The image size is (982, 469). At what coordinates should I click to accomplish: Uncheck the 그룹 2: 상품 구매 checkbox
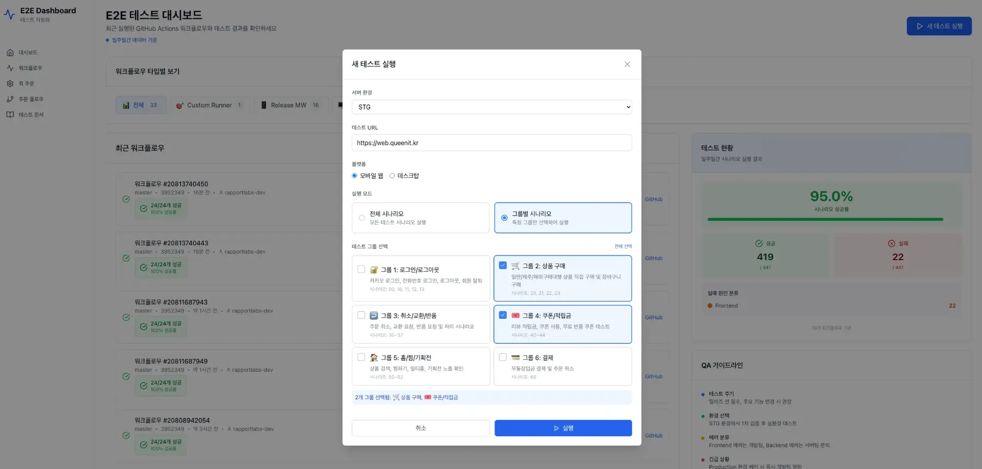pyautogui.click(x=503, y=266)
